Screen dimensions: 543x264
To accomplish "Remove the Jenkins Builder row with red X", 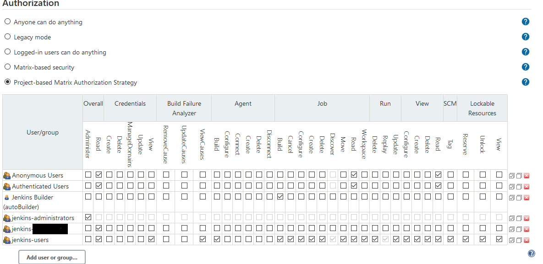I will [x=527, y=198].
